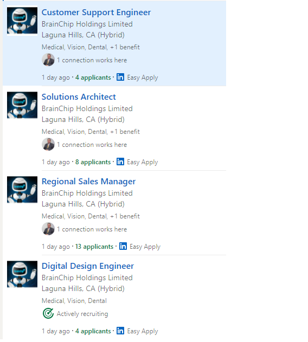Click LinkedIn icon in Customer Support Engineer row
This screenshot has width=308, height=342.
click(120, 77)
